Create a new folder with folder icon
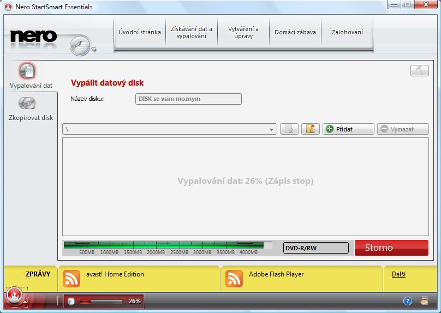 (x=311, y=129)
